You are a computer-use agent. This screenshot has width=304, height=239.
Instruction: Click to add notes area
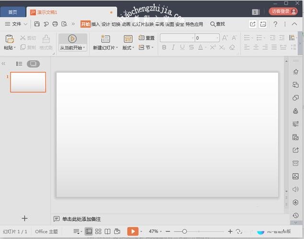[81, 219]
